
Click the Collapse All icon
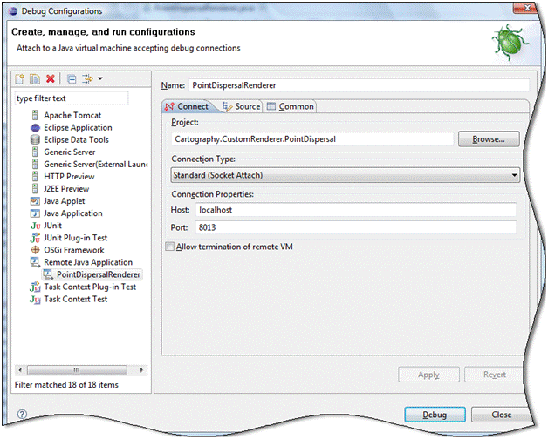click(72, 79)
